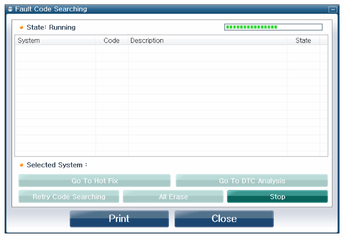Click the State: Running status label
Viewport: 344px width, 238px height.
pyautogui.click(x=51, y=28)
